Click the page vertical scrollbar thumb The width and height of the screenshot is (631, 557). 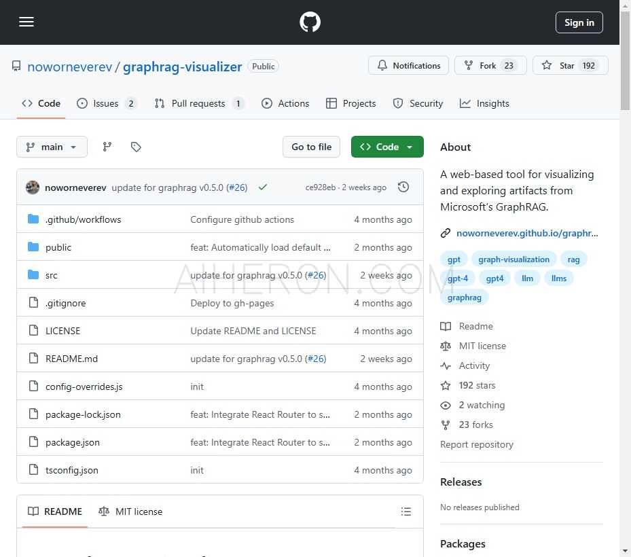click(x=625, y=60)
